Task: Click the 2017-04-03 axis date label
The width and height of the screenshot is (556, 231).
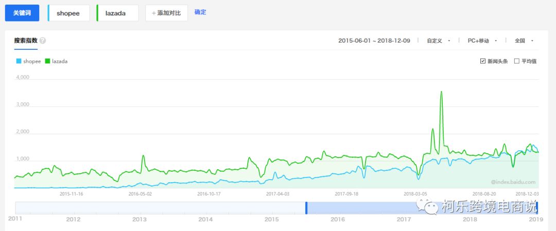Action: (277, 194)
